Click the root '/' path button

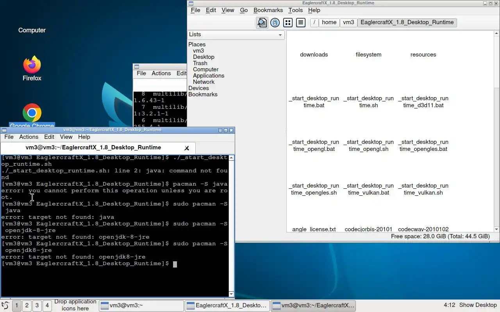click(314, 23)
